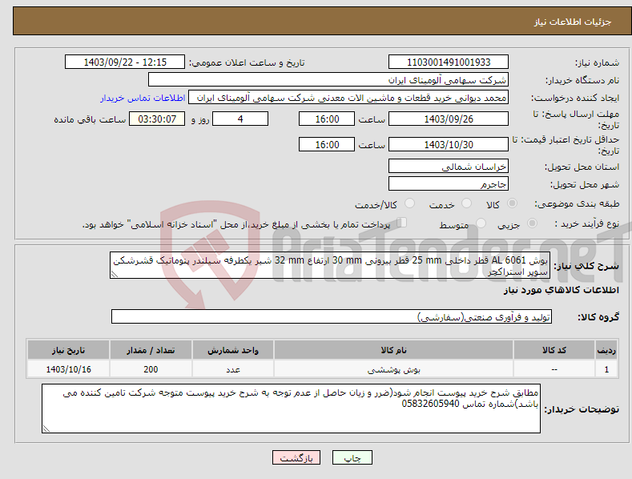Click the resize handle of the description text area
This screenshot has width=632, height=479.
click(x=115, y=274)
